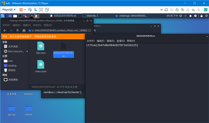Select the 60521193719576.txt taskbar window button
Viewport: 209px width, 123px height.
[66, 16]
